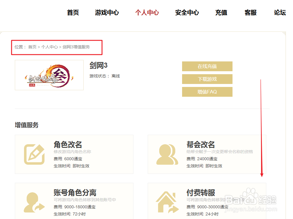Open 客服 in the top navigation
Image resolution: width=293 pixels, height=219 pixels.
coord(251,12)
